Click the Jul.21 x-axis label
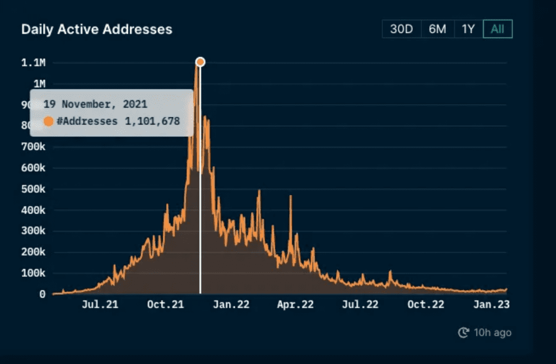This screenshot has height=364, width=556. 100,304
